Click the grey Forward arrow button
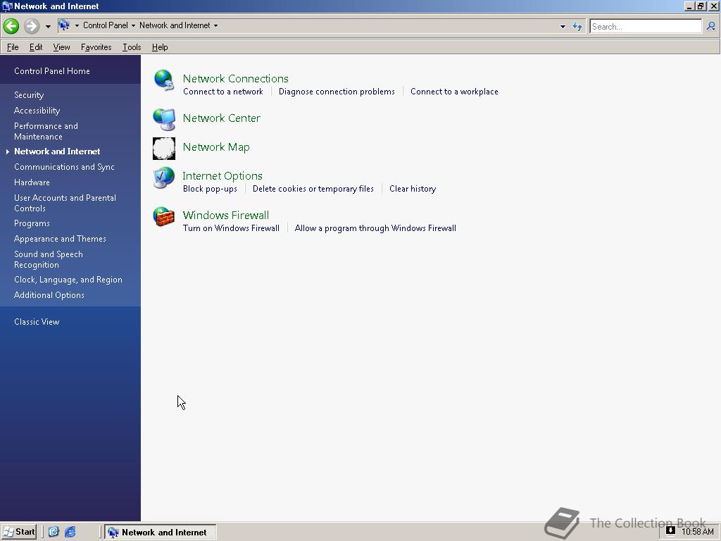Screen dimensions: 721x541 click(32, 26)
